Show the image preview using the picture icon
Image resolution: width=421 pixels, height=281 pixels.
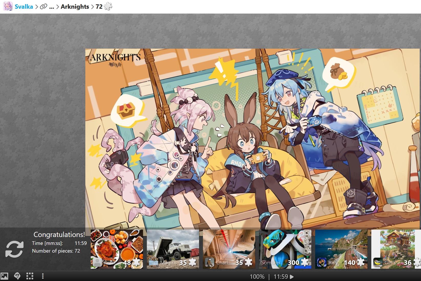[5, 276]
